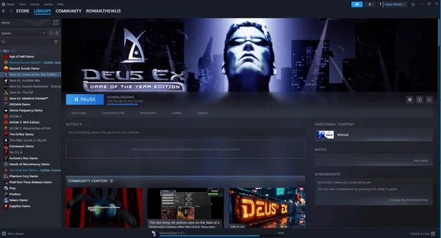Open the ROWAN.THEWLIS profile tab
Screen dimensions: 441x238
103,11
